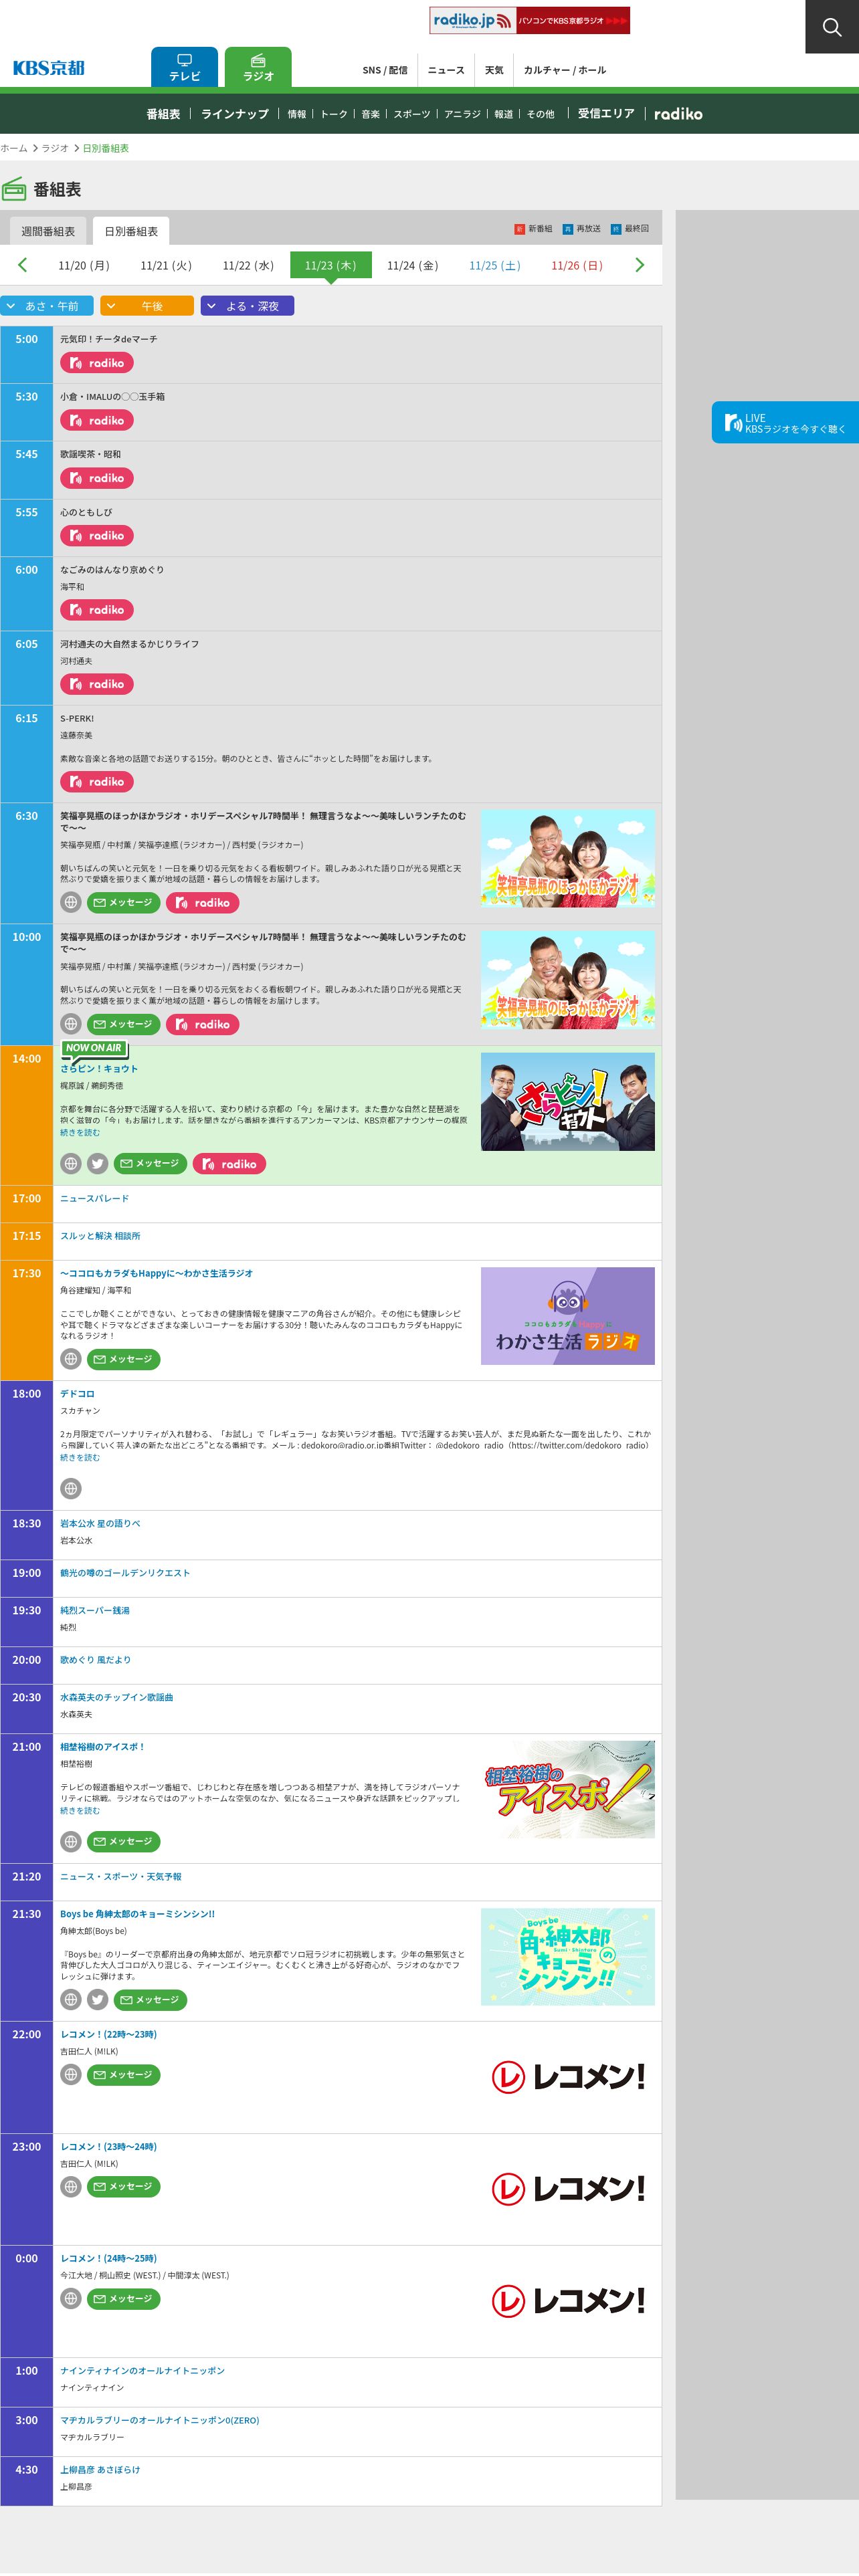Go to next week arrow
859x2576 pixels.
coord(640,265)
